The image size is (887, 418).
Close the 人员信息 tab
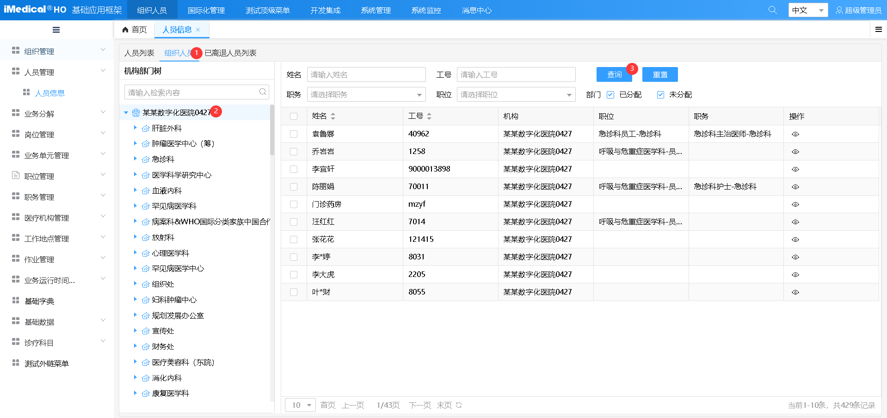198,30
